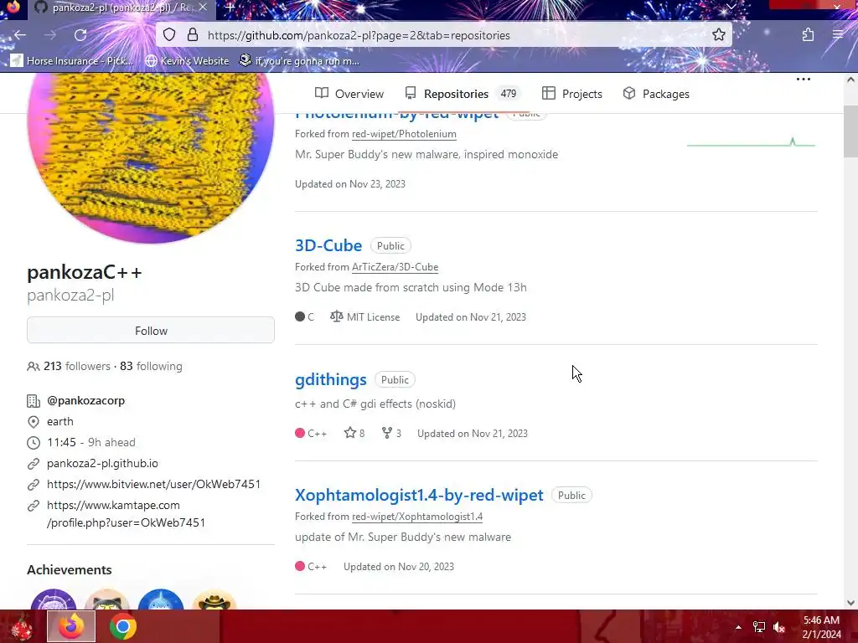Image resolution: width=858 pixels, height=643 pixels.
Task: Open the kamtape.com profile link
Action: click(126, 514)
